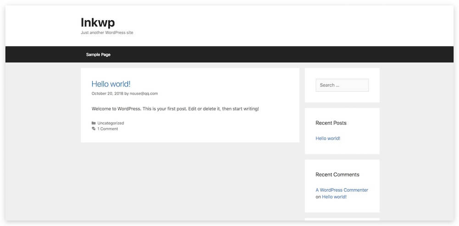
Task: Click the 'Just another WordPress site' tagline
Action: coord(107,33)
